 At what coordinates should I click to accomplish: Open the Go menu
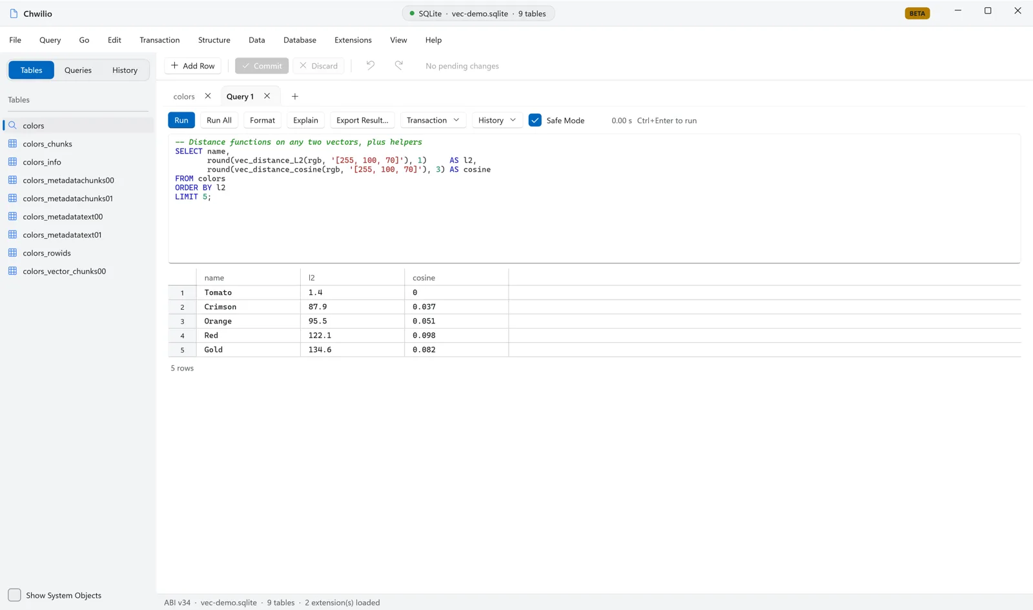pos(84,40)
